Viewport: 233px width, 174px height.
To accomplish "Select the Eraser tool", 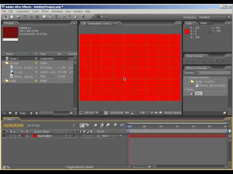I will 75,17.
